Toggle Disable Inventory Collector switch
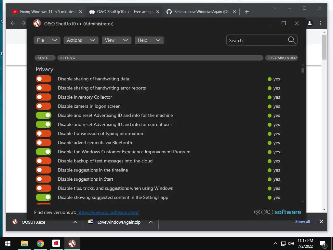The image size is (333, 250). pos(44,97)
